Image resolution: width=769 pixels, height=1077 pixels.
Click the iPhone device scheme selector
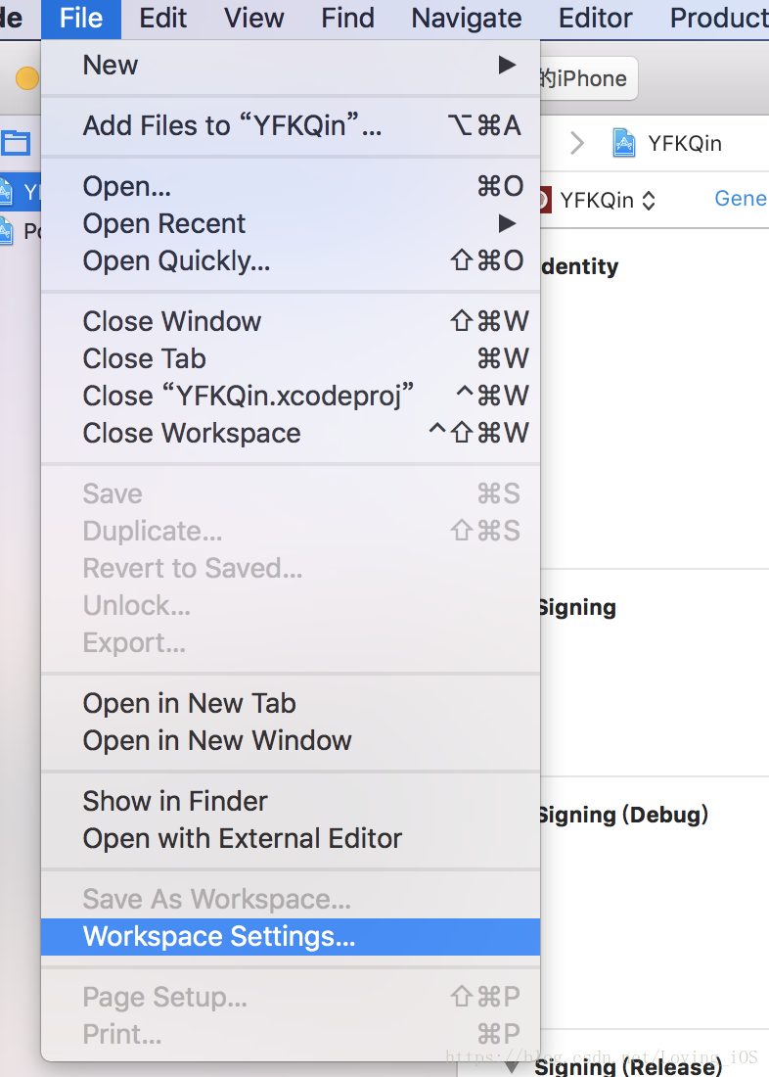[588, 78]
